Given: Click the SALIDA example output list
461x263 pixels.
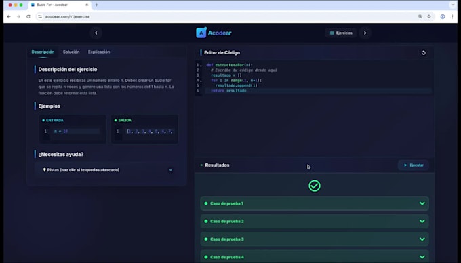Looking at the screenshot, I should [x=150, y=131].
